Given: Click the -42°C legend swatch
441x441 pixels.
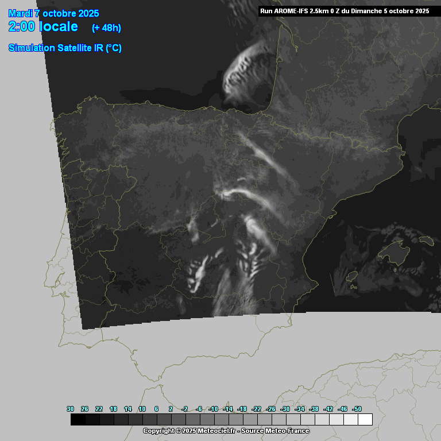Looking at the screenshot, I should (336, 419).
